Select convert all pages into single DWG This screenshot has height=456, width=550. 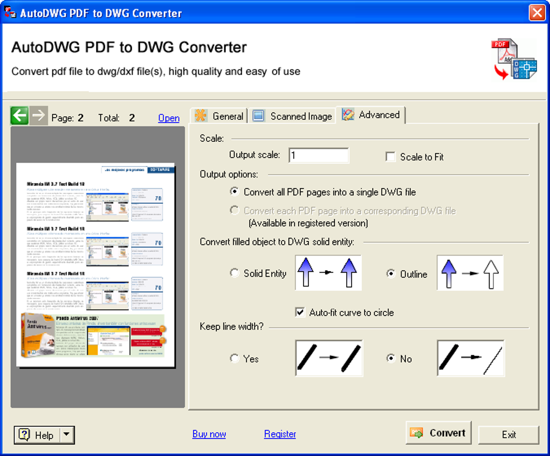point(235,191)
